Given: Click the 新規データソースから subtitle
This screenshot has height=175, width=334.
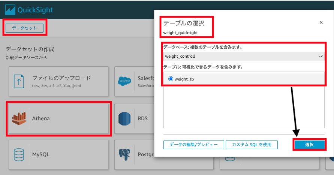Looking at the screenshot, I should click(x=26, y=57).
